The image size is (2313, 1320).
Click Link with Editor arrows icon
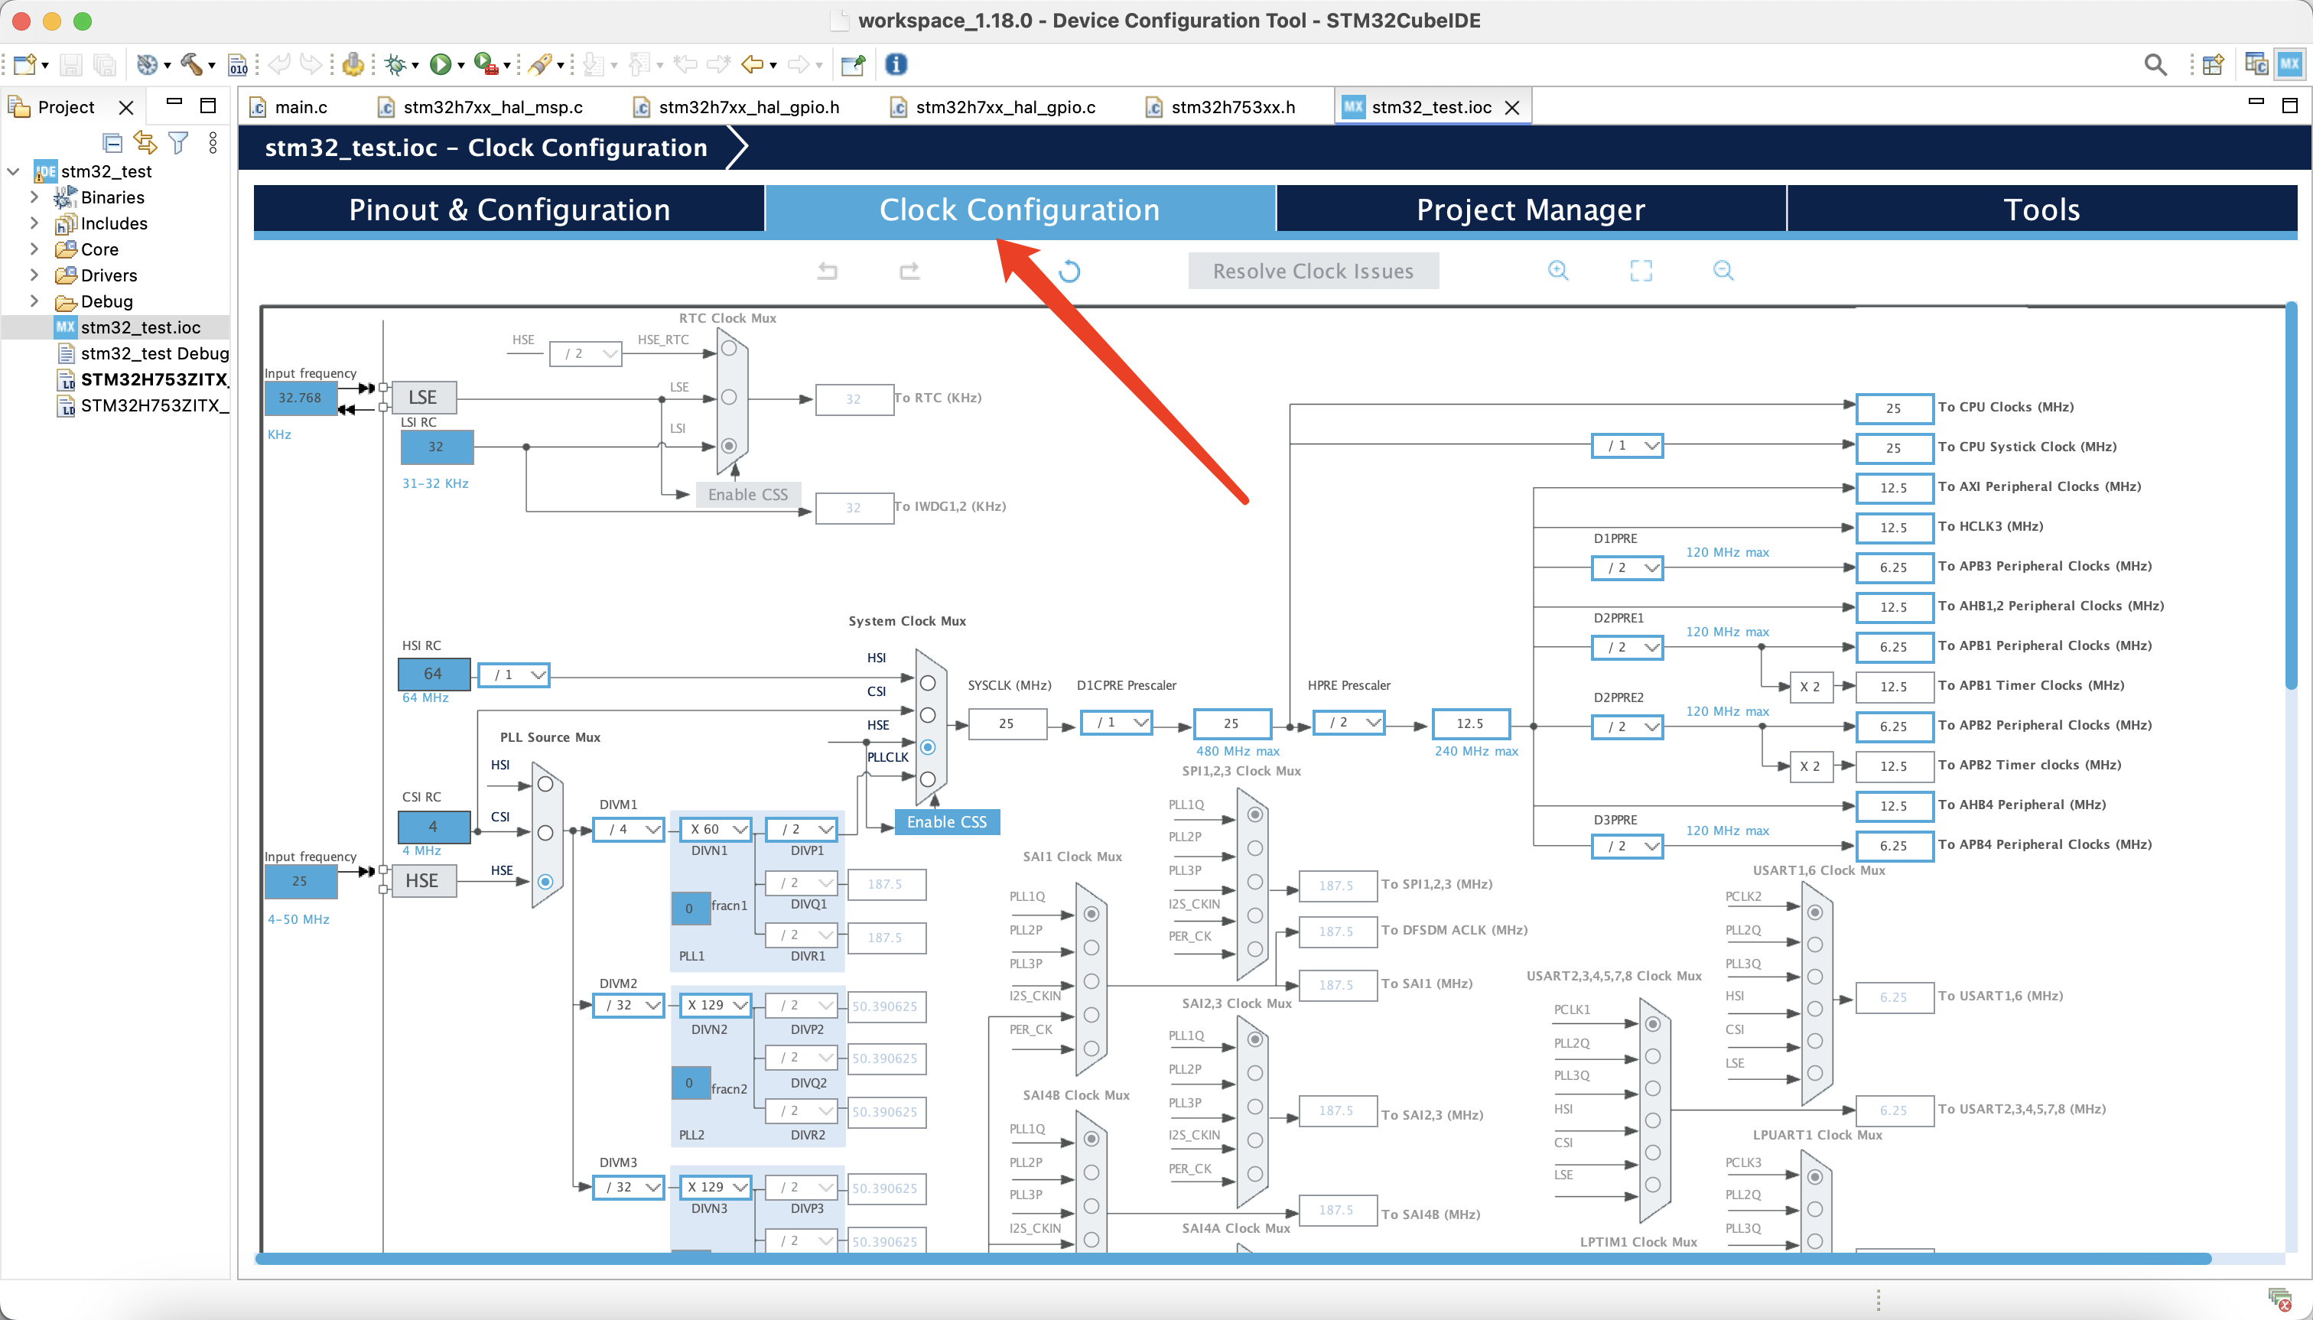(x=145, y=142)
